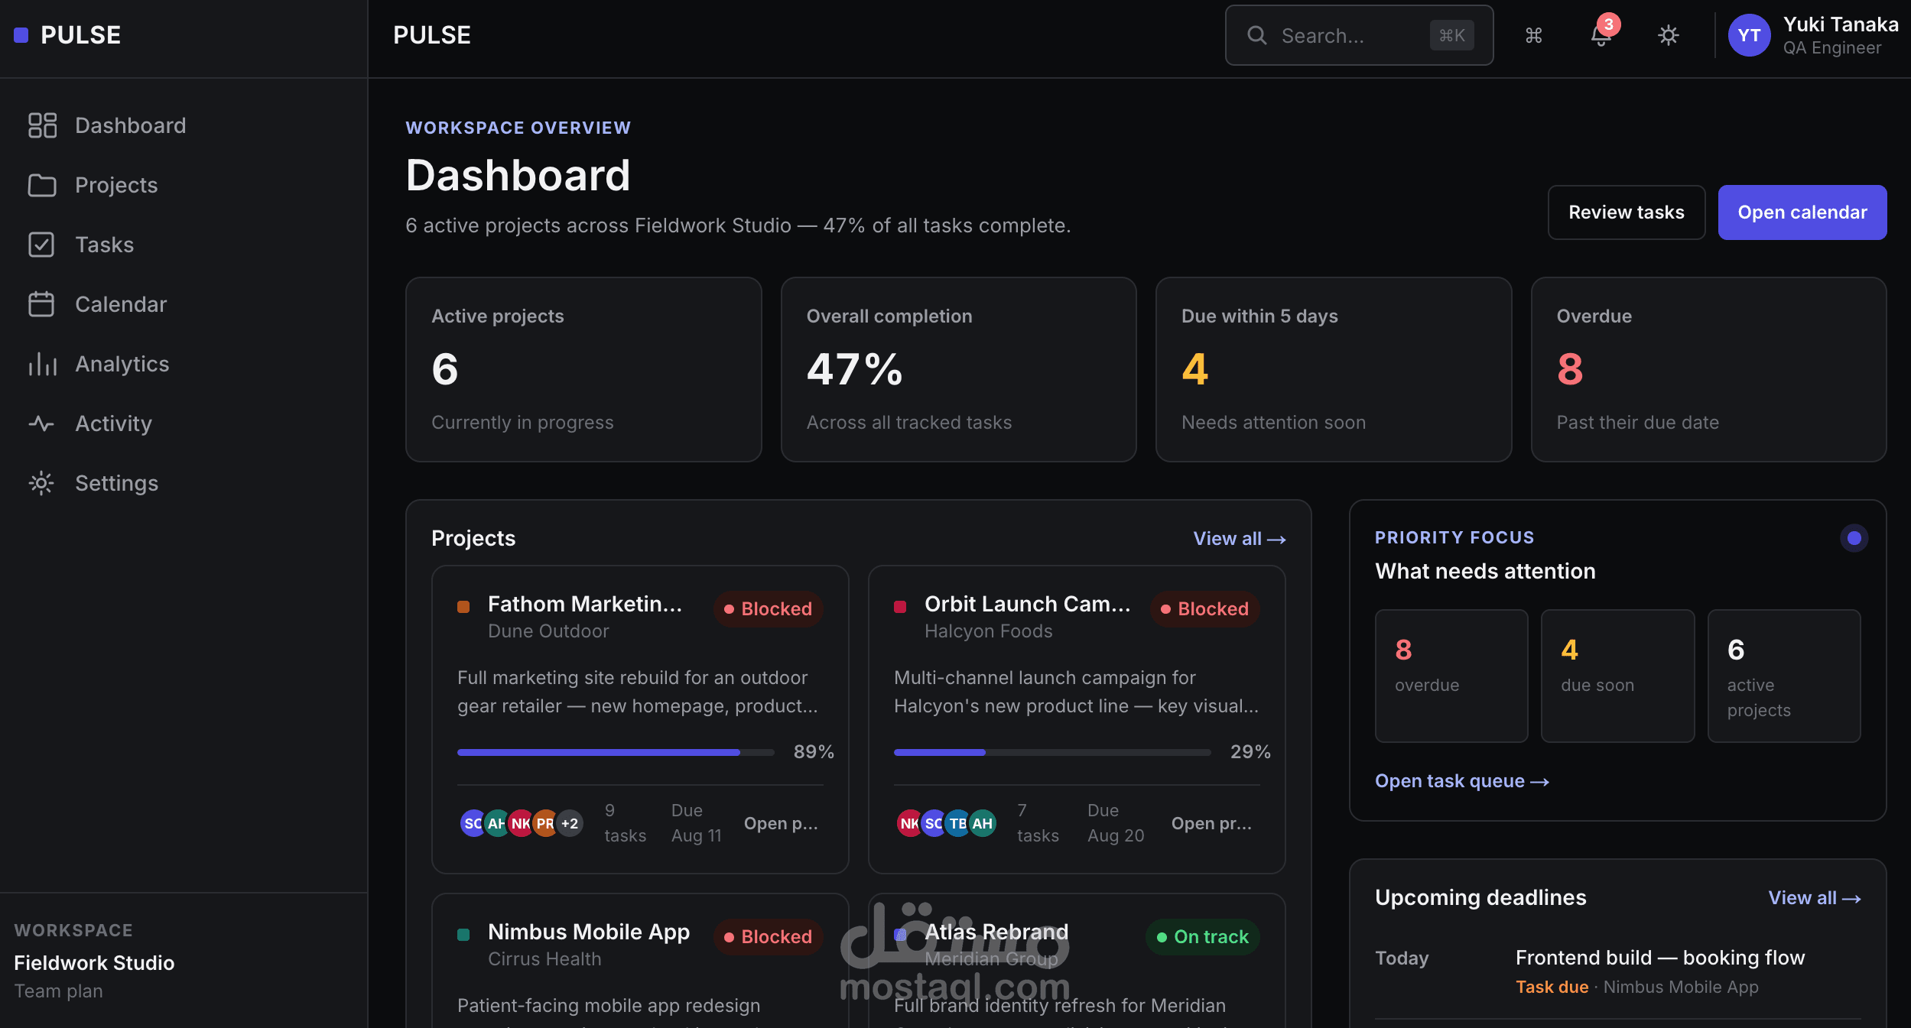This screenshot has height=1028, width=1911.
Task: Click the 6 active projects tile
Action: click(1784, 676)
